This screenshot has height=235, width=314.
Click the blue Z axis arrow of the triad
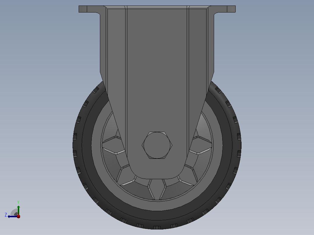point(12,217)
